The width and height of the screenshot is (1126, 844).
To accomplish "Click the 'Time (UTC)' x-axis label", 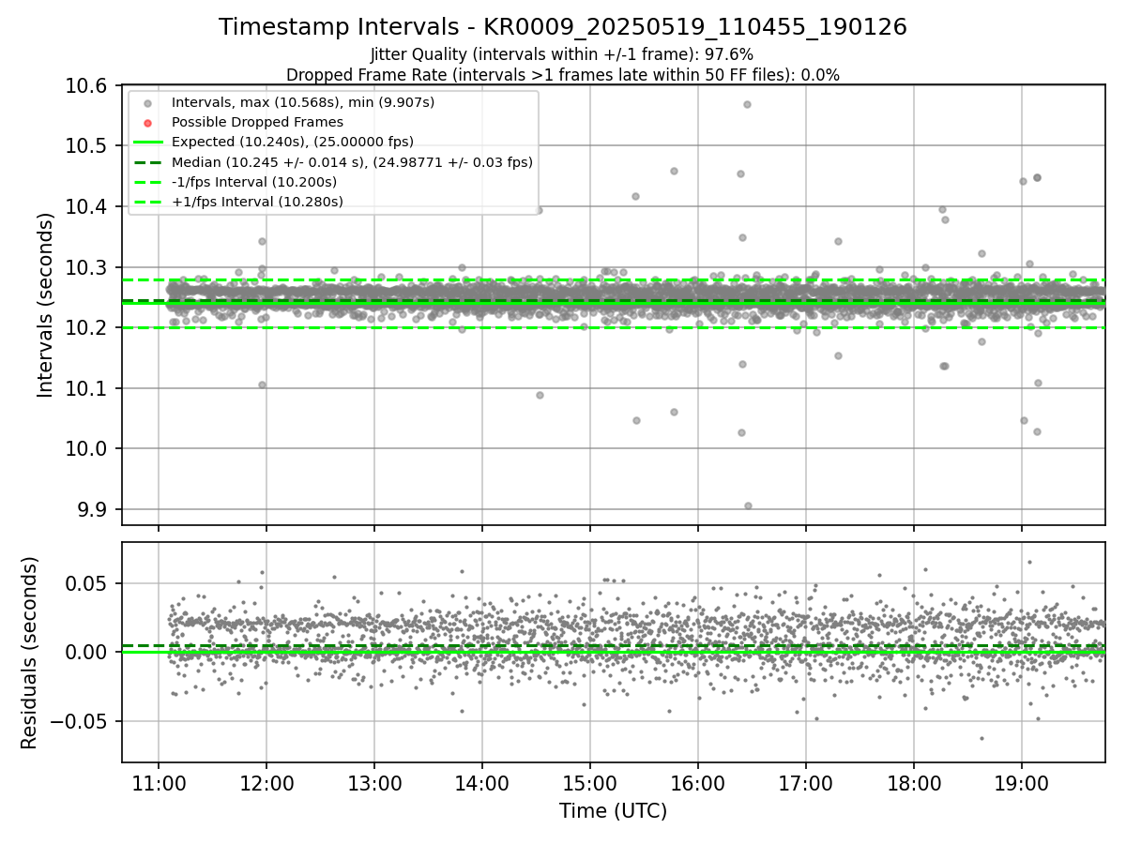I will [613, 811].
